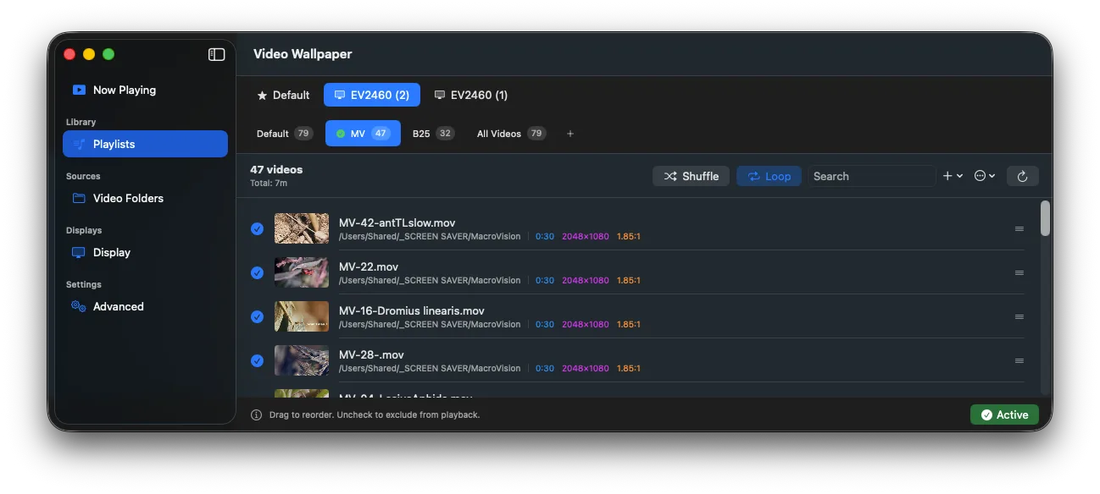
Task: Open the ellipsis more-options dropdown
Action: click(x=985, y=176)
